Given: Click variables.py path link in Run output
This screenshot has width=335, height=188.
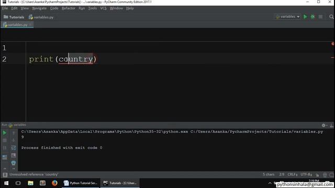Looking at the screenshot, I should click(x=256, y=132).
